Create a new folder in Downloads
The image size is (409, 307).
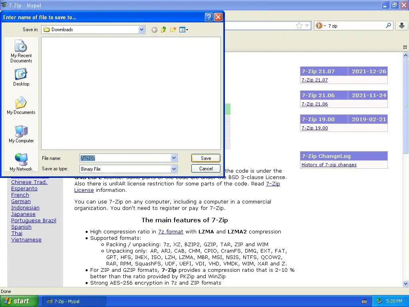pyautogui.click(x=173, y=30)
